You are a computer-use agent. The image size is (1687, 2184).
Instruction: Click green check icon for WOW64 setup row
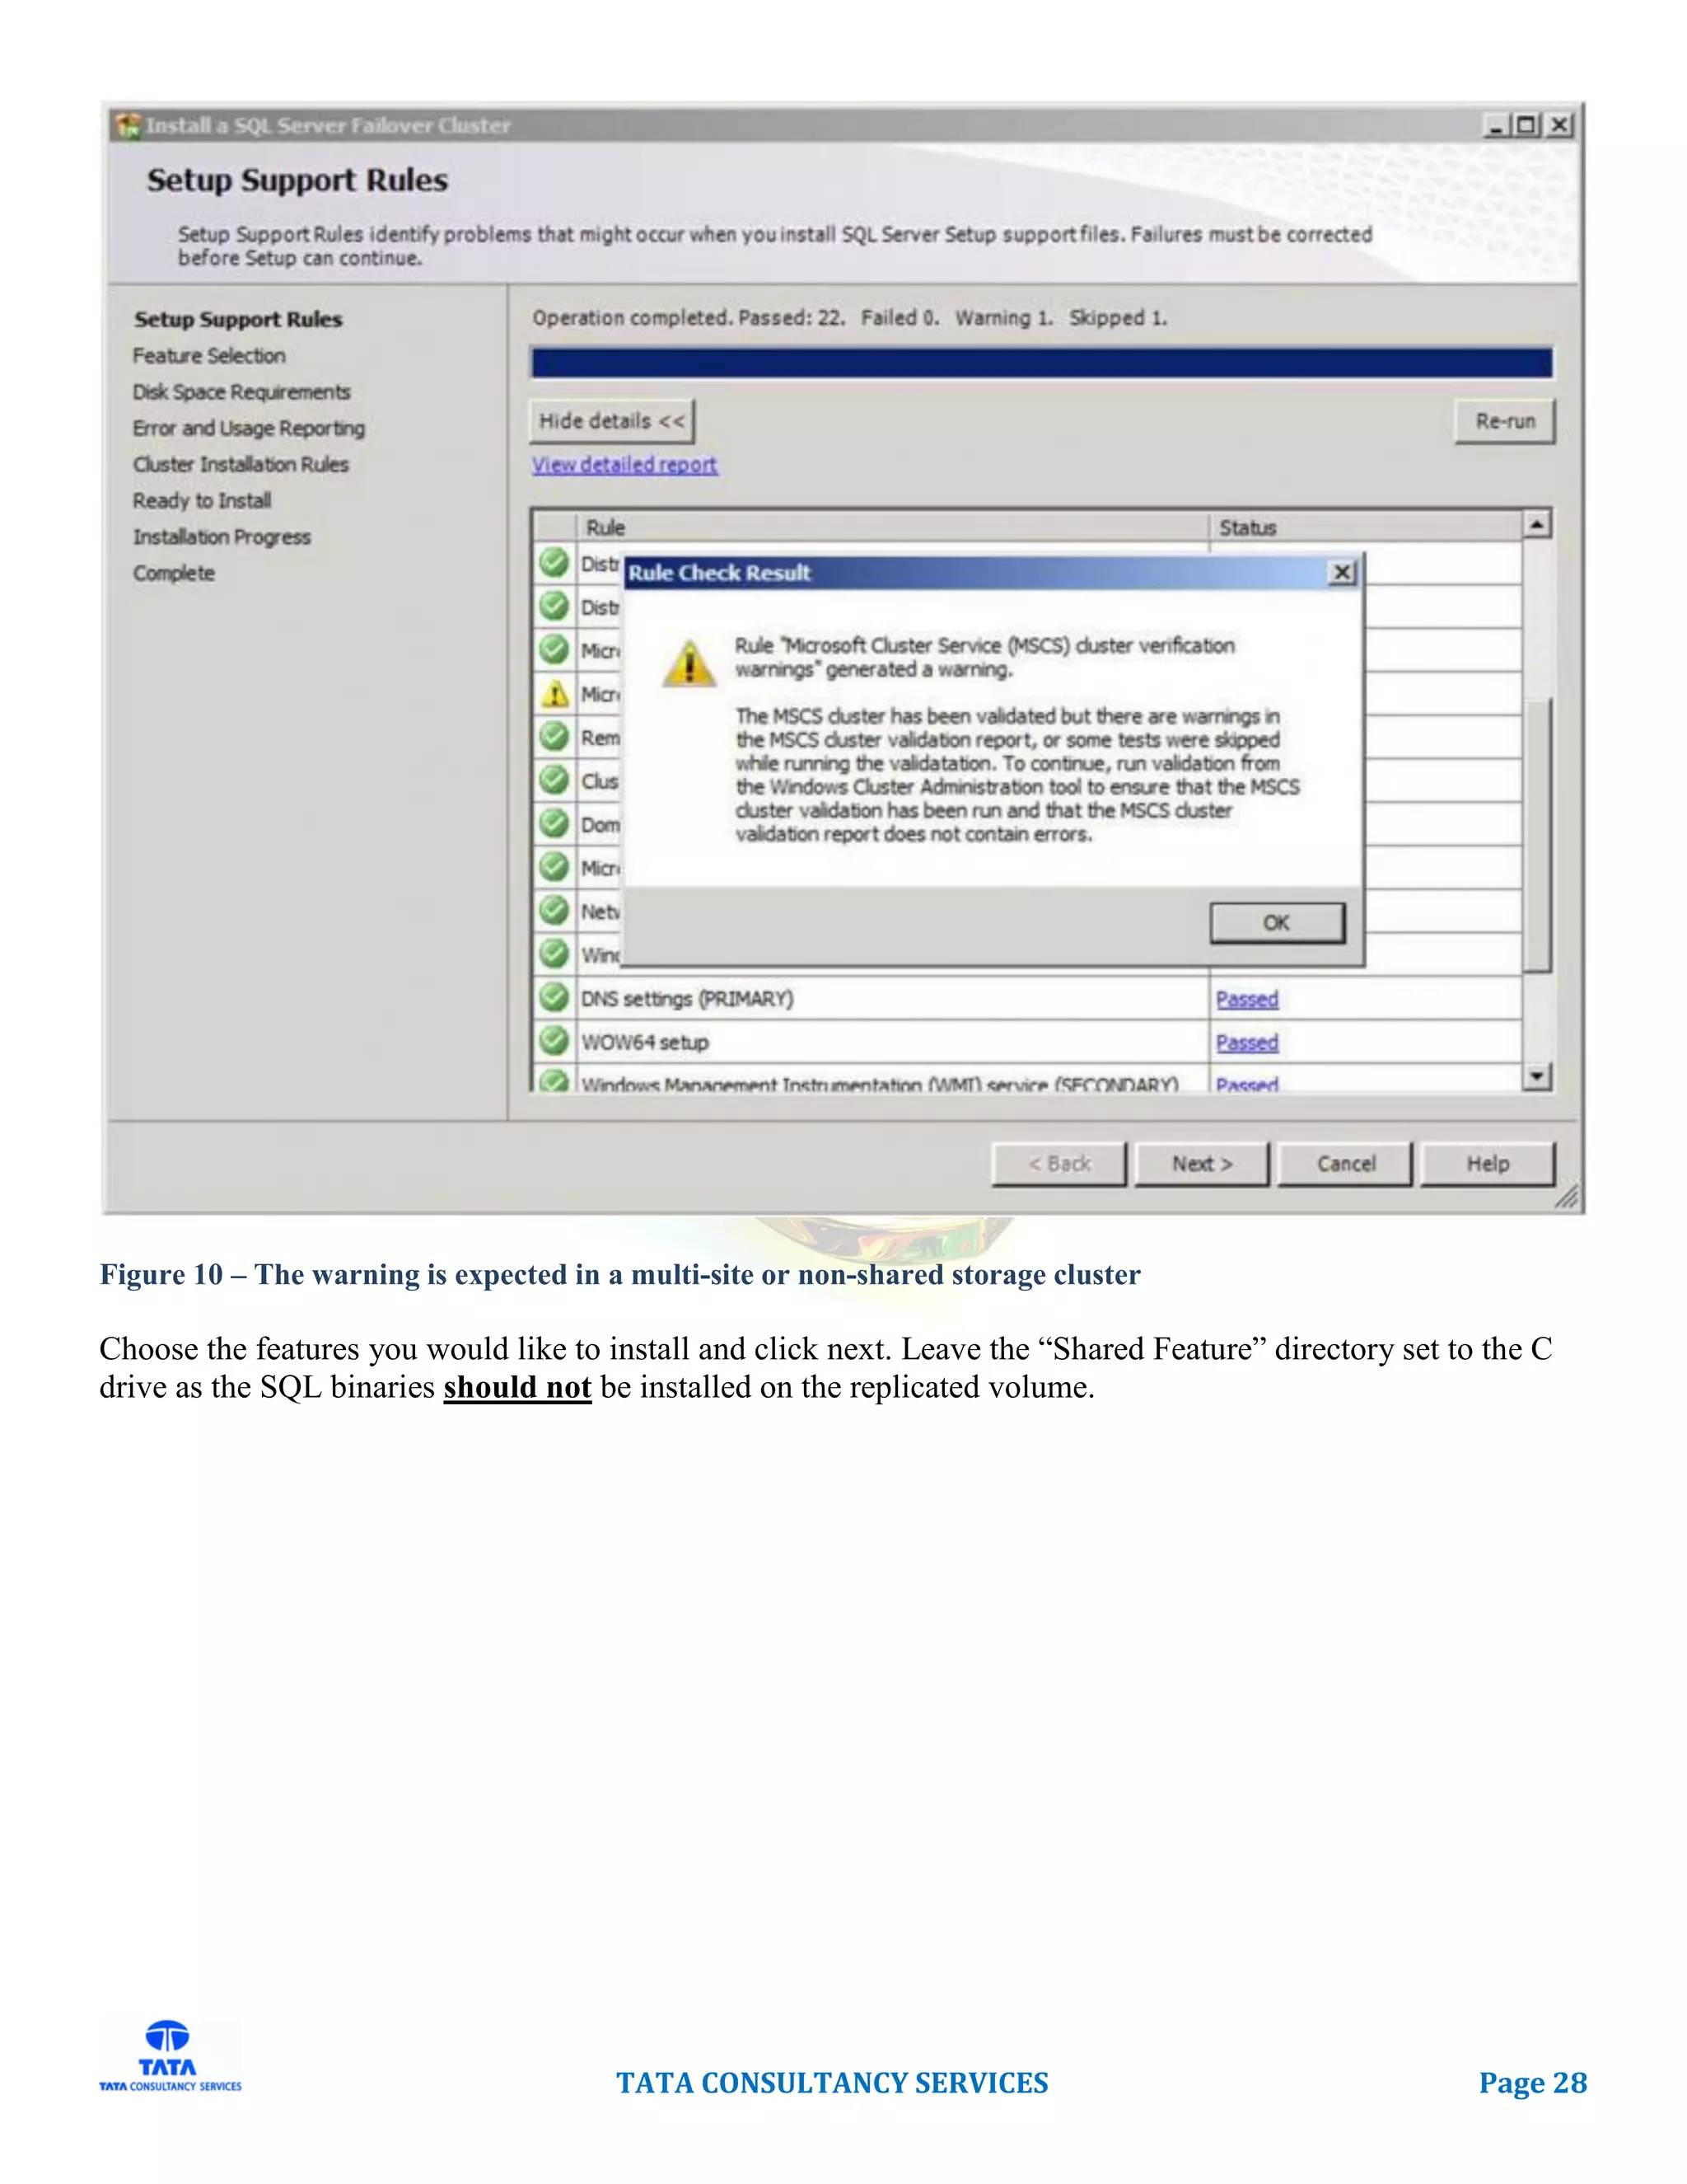click(554, 1041)
